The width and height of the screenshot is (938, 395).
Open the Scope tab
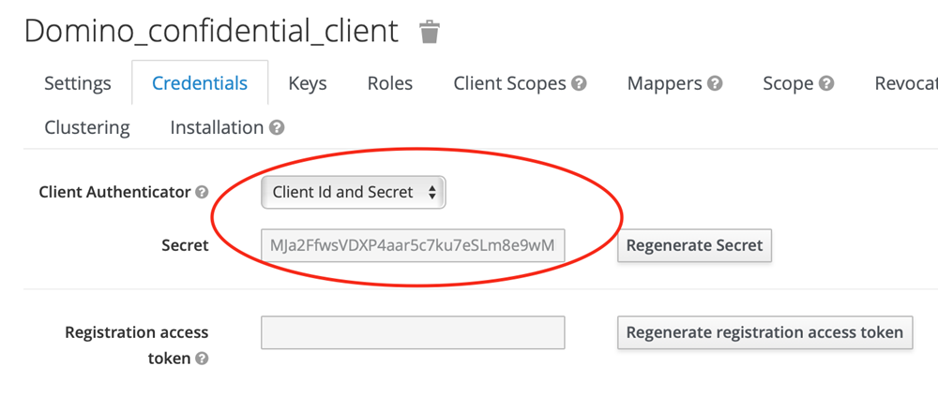click(x=788, y=83)
